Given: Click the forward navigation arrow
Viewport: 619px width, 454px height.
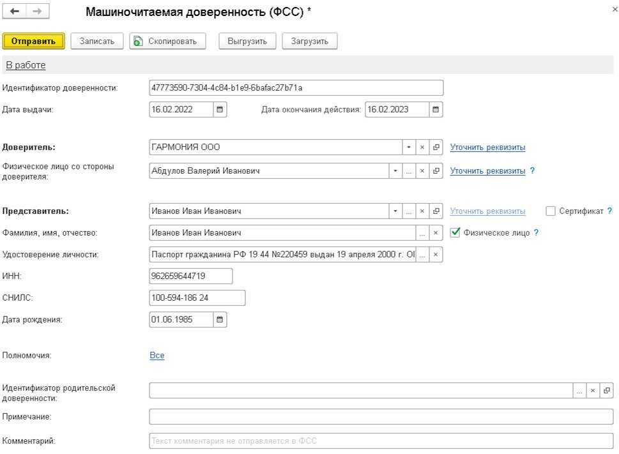Looking at the screenshot, I should (36, 12).
